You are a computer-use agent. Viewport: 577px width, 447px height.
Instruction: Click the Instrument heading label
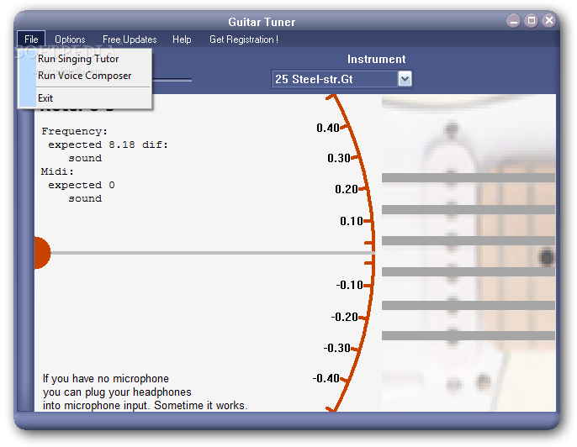click(x=377, y=59)
